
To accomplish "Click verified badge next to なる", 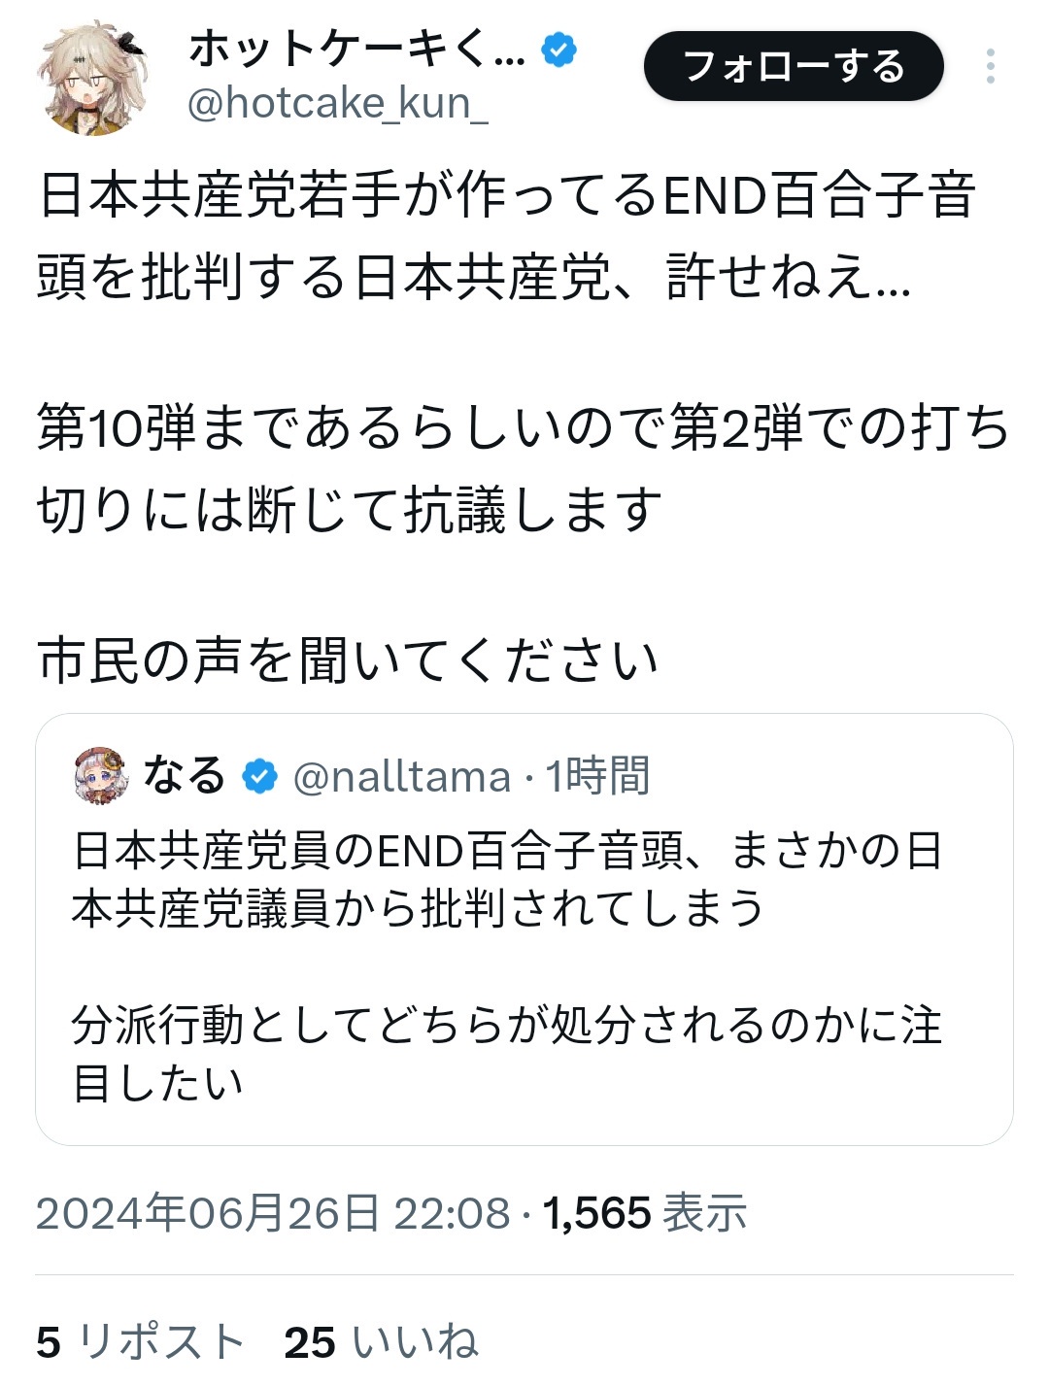I will point(258,777).
